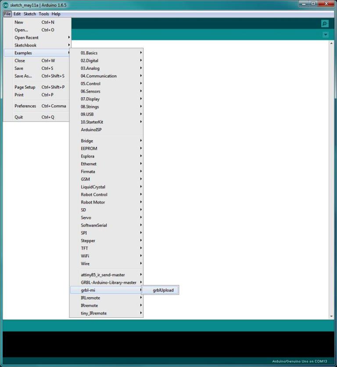Open Page Setup from File menu
The height and width of the screenshot is (367, 337).
pos(37,87)
